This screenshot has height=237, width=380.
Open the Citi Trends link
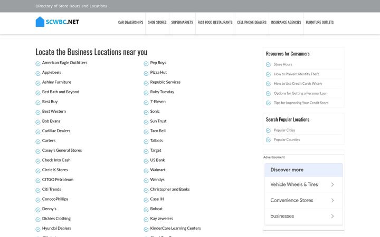[x=52, y=190]
